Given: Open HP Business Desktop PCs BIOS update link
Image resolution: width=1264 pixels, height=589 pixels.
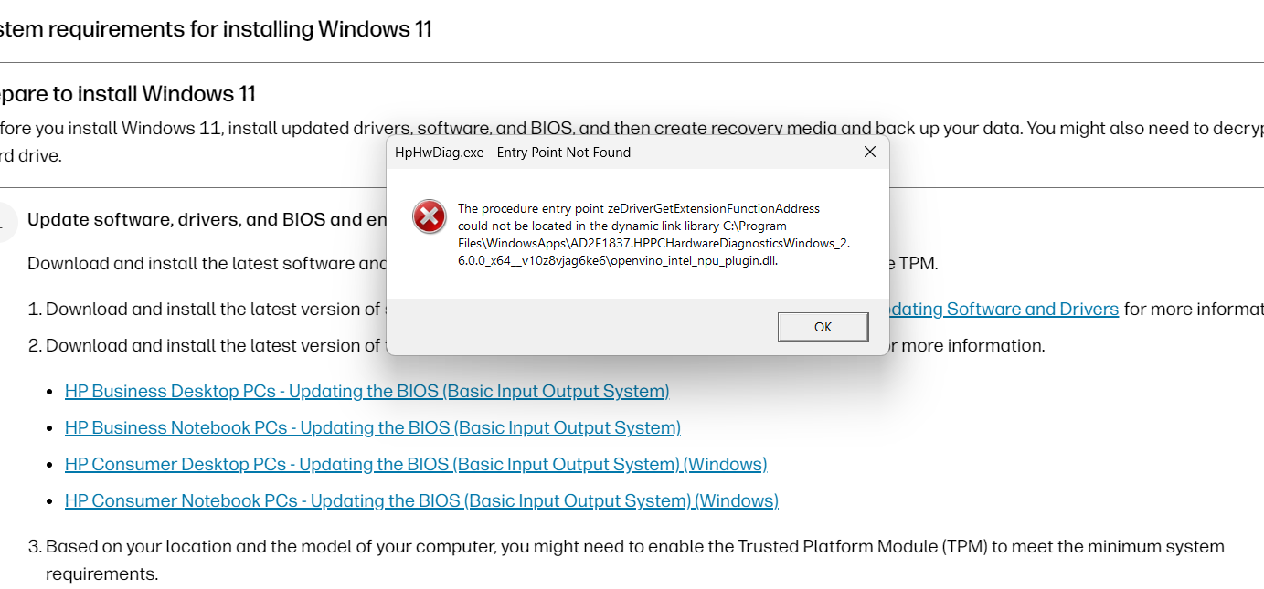Looking at the screenshot, I should pyautogui.click(x=367, y=391).
